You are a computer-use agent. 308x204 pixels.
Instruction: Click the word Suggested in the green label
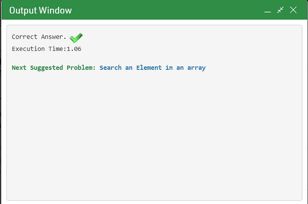tap(46, 68)
